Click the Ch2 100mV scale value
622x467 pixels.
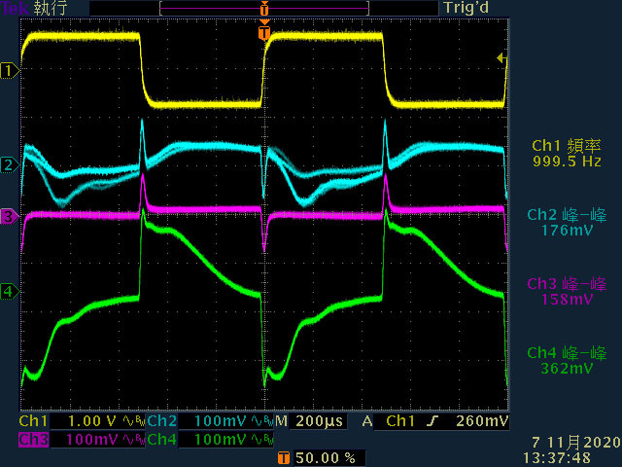tap(221, 421)
